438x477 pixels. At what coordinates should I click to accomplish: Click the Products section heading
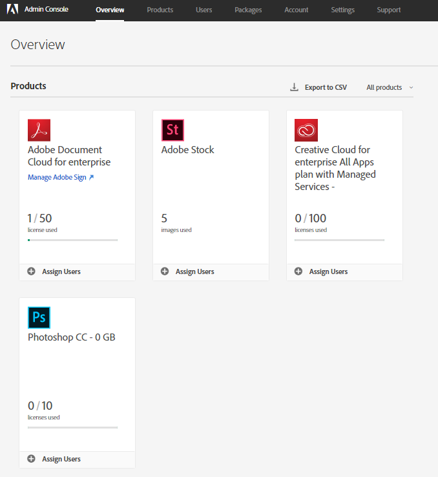(28, 86)
